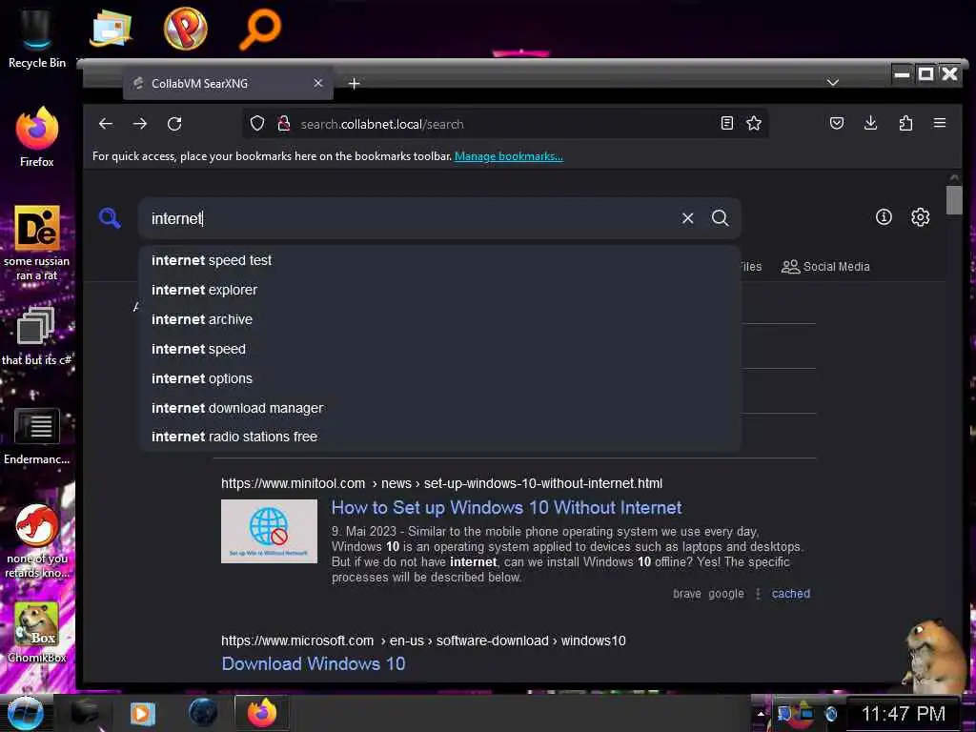Open the minitool.com result URL

[x=441, y=483]
